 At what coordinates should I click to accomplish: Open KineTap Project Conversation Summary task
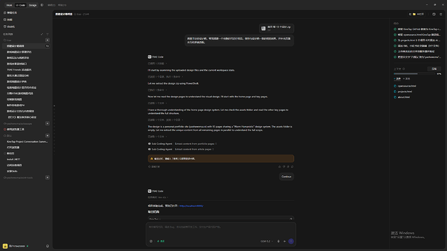click(27, 142)
